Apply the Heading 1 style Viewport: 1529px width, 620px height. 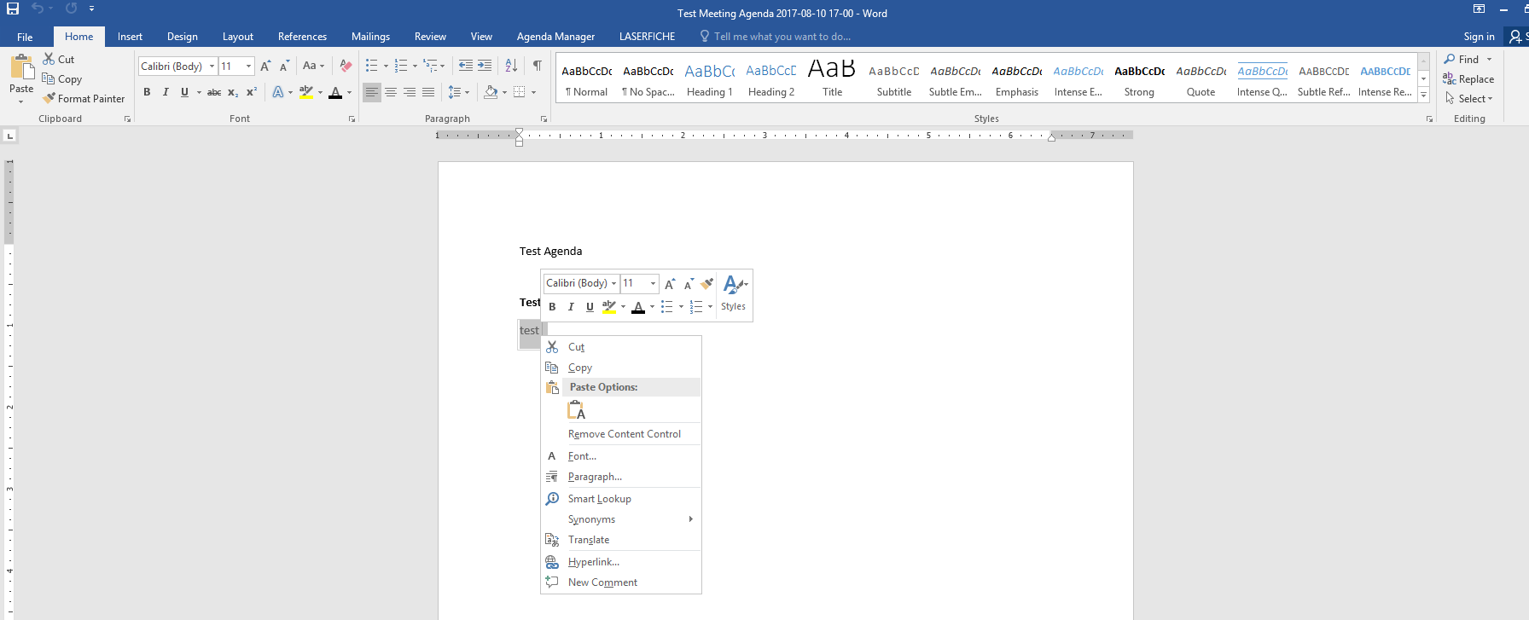point(709,79)
